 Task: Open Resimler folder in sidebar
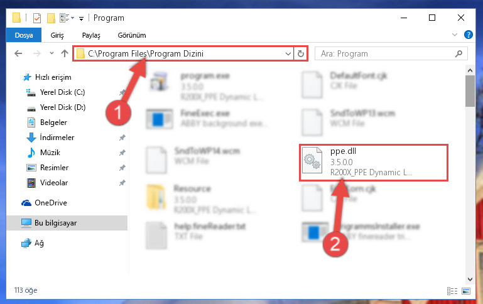tap(54, 168)
